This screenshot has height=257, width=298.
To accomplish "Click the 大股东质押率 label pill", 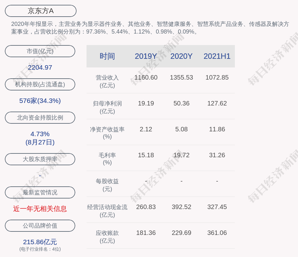I will click(x=40, y=159).
